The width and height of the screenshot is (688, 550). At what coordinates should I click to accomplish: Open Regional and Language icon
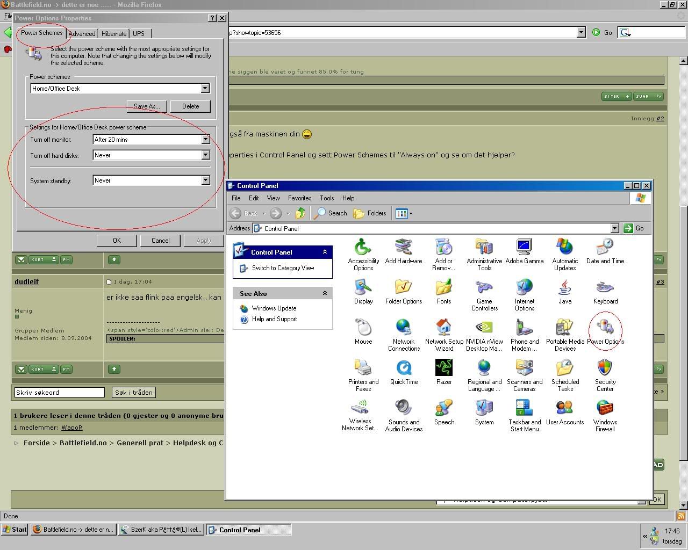tap(484, 375)
